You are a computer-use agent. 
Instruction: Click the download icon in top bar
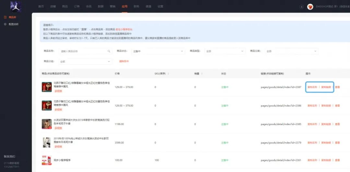(302, 7)
